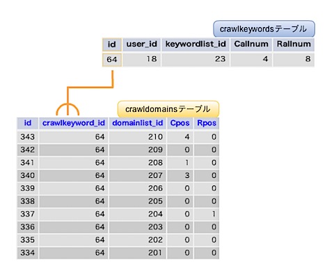Click crawlkeyword_id 64 in row 334
This screenshot has height=271, width=334.
click(x=74, y=253)
